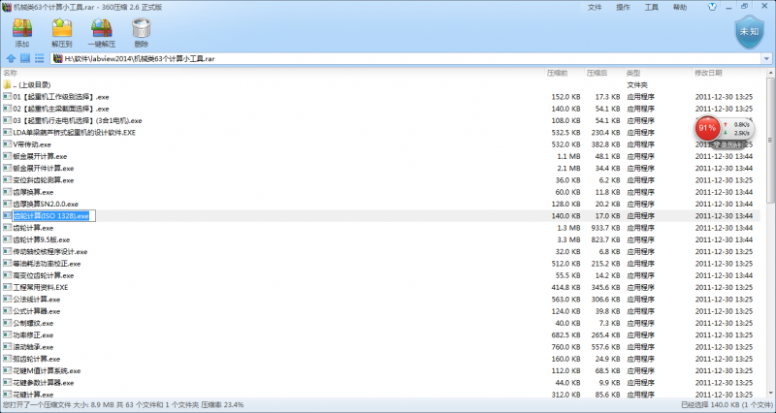
Task: Click the exe icon beside 公式计算器.exe
Action: 7,311
